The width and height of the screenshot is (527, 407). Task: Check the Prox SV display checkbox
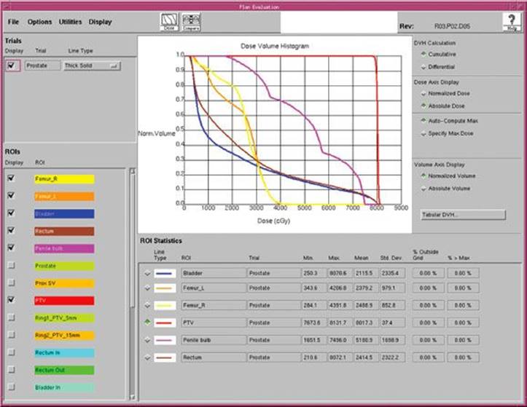11,282
